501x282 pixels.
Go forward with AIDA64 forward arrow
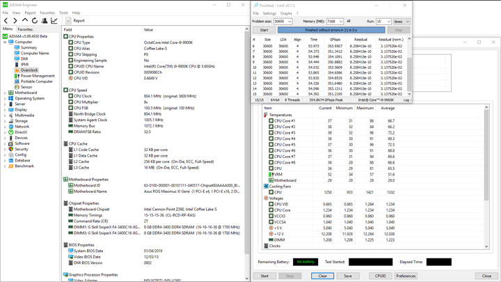[x=15, y=20]
